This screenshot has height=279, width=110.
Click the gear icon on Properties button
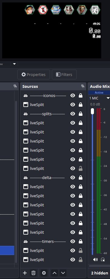point(23,74)
